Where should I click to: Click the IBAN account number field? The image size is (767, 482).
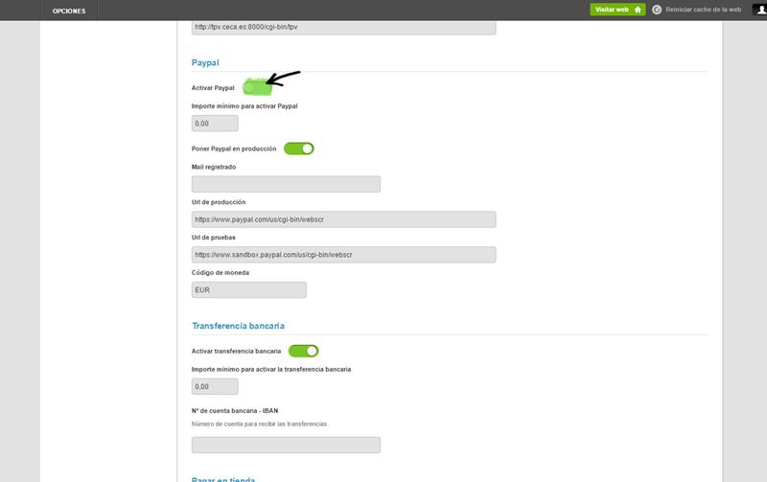pyautogui.click(x=286, y=445)
